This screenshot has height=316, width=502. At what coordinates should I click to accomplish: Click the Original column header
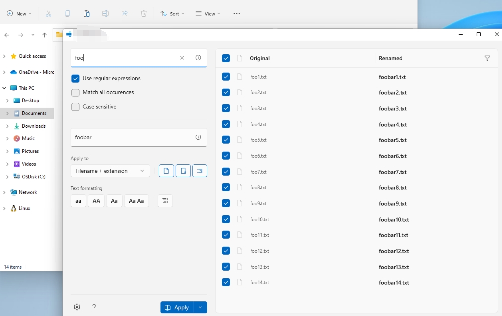259,58
